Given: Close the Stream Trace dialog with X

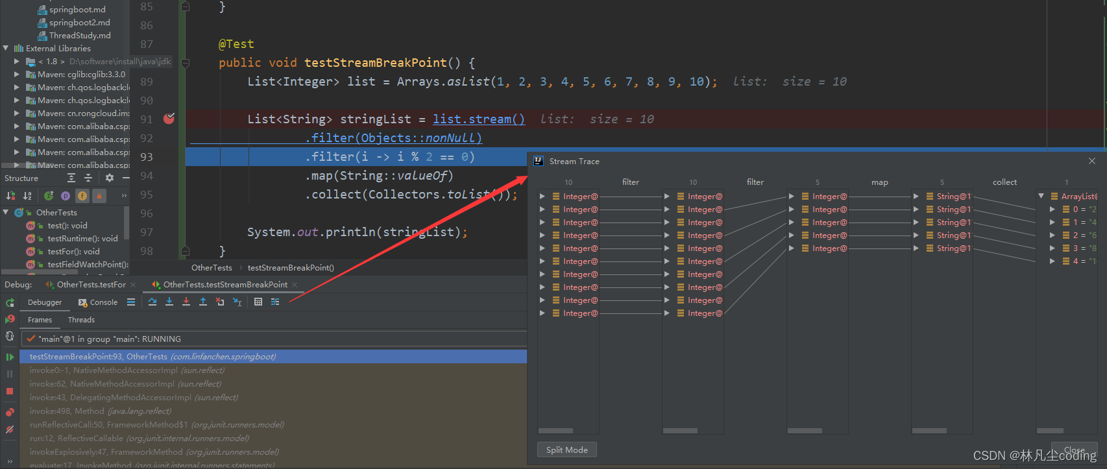Looking at the screenshot, I should point(1091,161).
